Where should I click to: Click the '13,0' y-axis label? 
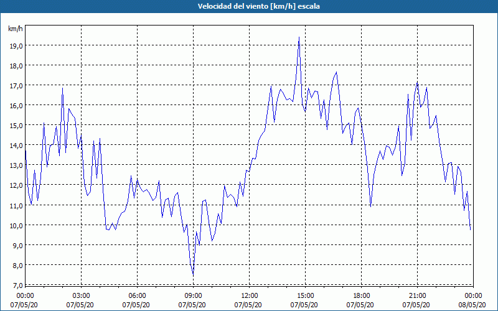click(x=16, y=165)
